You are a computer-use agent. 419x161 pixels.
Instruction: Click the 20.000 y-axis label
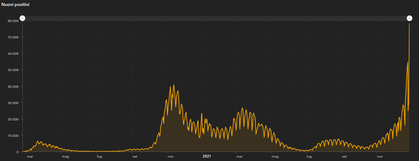[x=13, y=119]
